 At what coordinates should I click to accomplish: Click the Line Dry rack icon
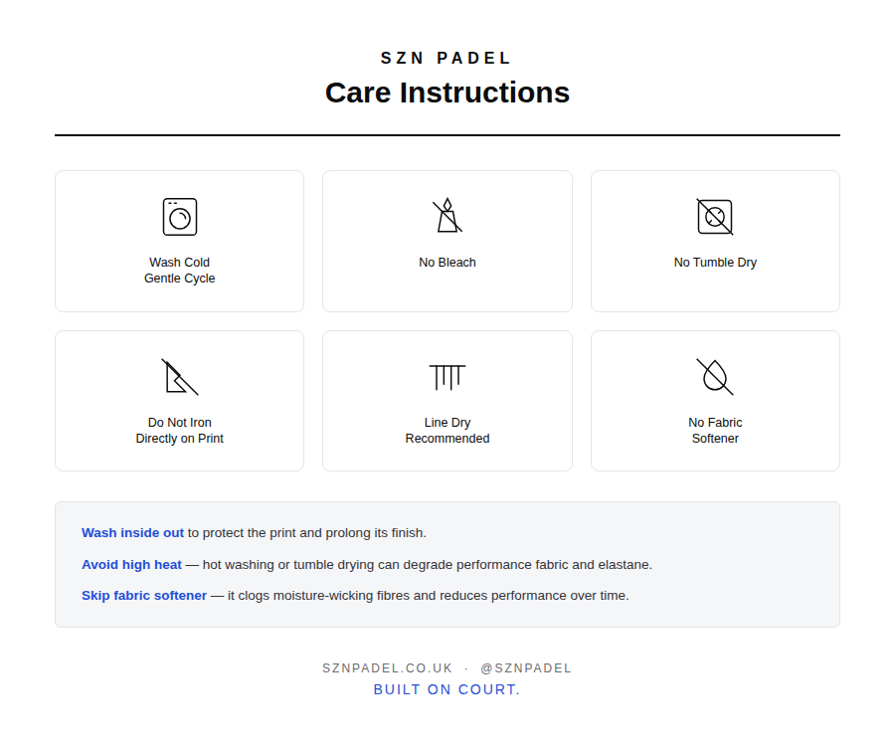[447, 377]
